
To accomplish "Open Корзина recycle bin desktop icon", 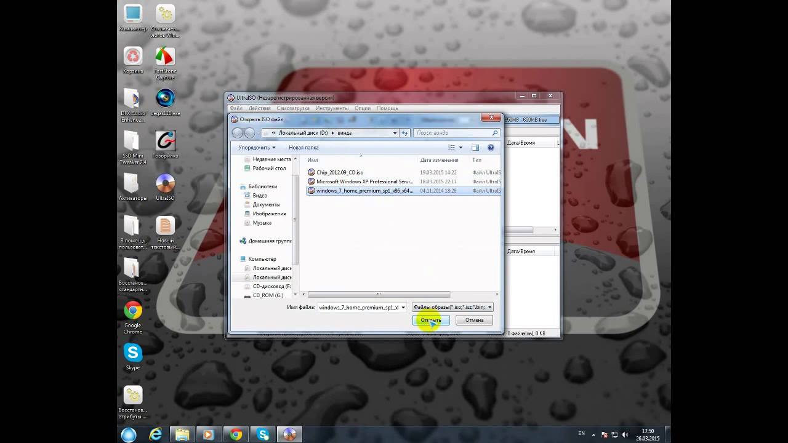I will pos(133,60).
